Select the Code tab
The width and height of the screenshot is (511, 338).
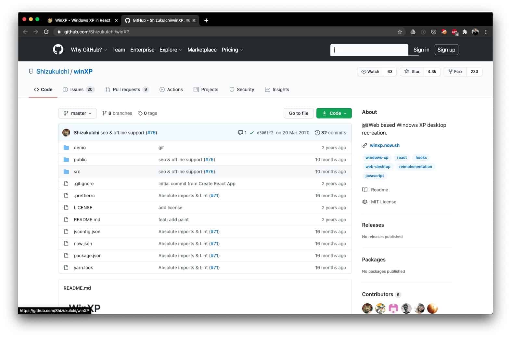click(43, 90)
